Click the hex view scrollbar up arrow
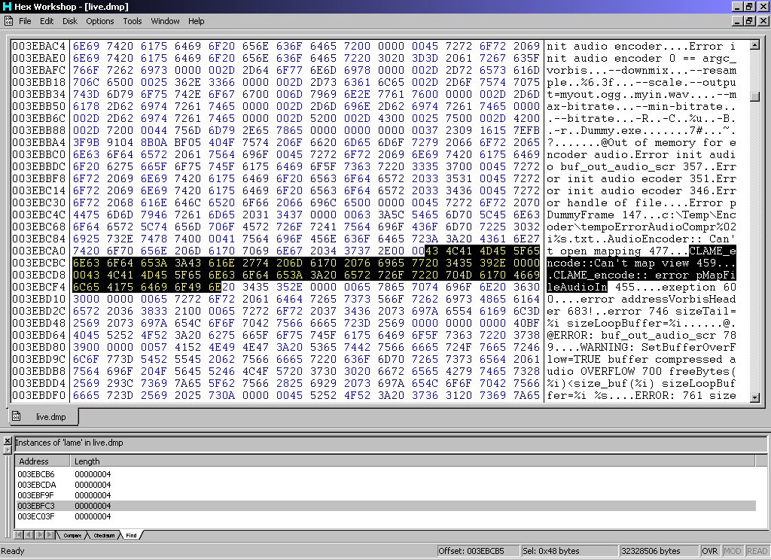Screen dimensions: 771x560 coord(754,44)
